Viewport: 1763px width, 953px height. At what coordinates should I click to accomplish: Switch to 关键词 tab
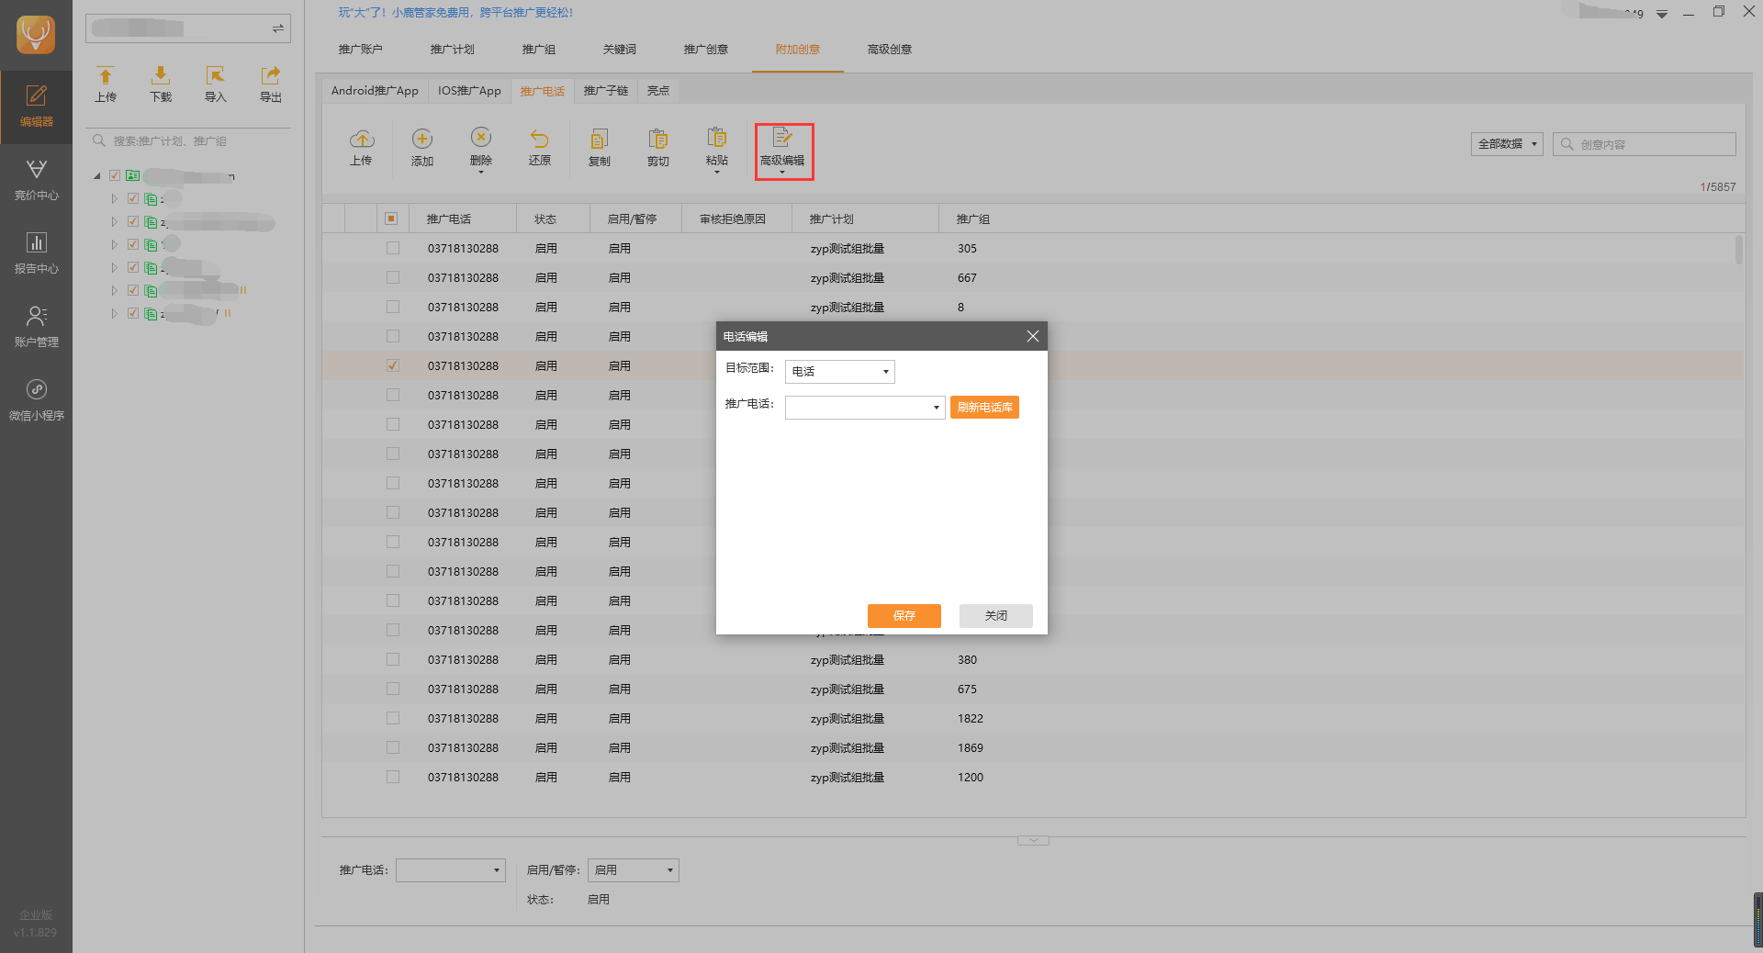(620, 50)
